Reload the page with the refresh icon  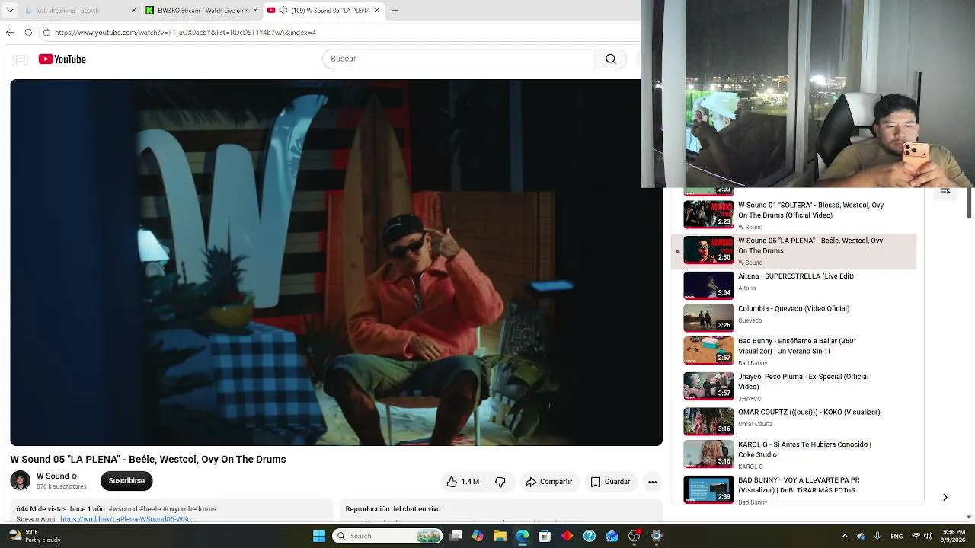28,32
